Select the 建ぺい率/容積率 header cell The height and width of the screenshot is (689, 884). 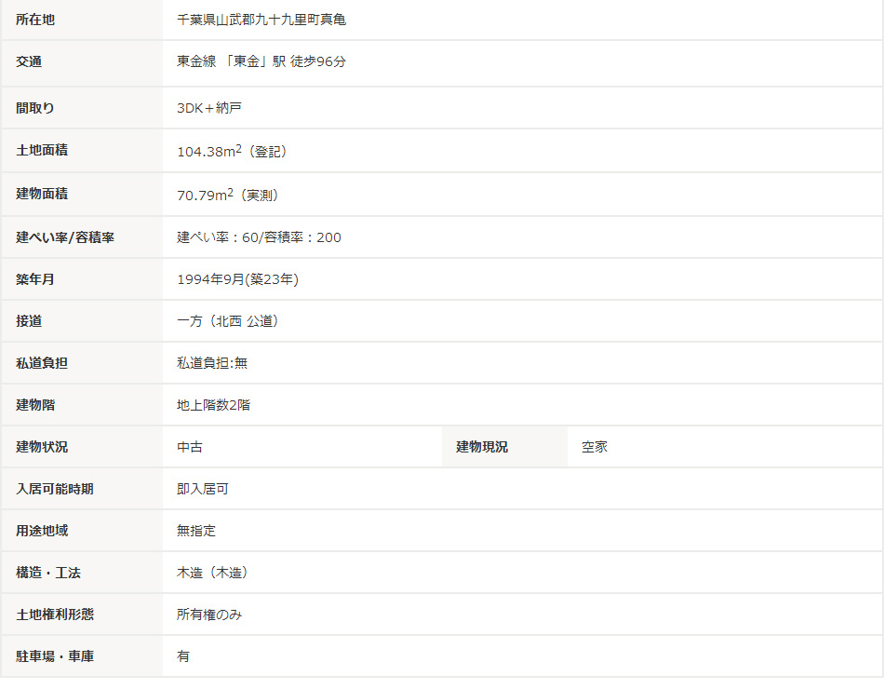65,237
